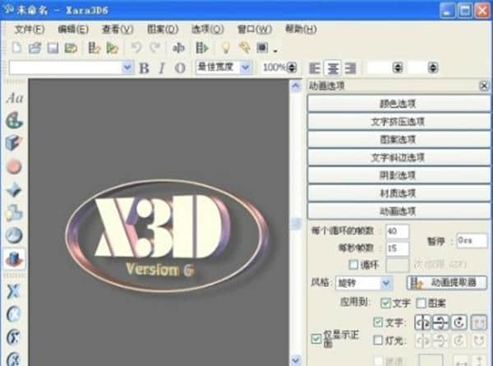This screenshot has width=493, height=366.
Task: Click the 颜色选项 panel button
Action: 398,104
